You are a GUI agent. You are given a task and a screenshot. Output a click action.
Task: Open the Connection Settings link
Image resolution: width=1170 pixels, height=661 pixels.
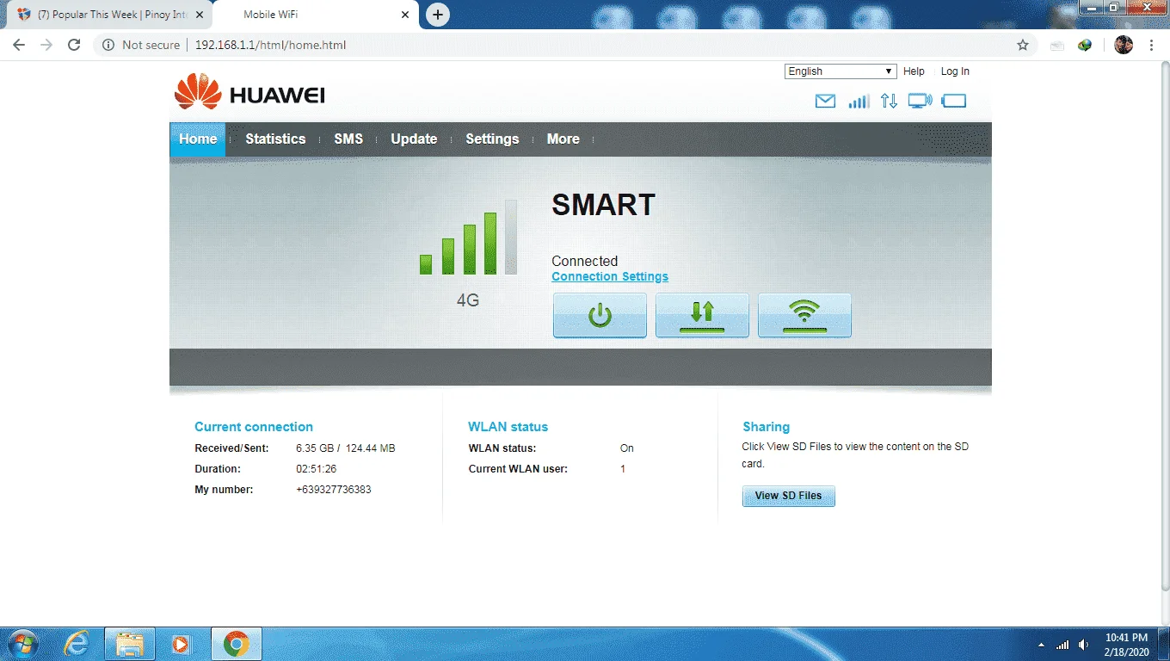[610, 276]
